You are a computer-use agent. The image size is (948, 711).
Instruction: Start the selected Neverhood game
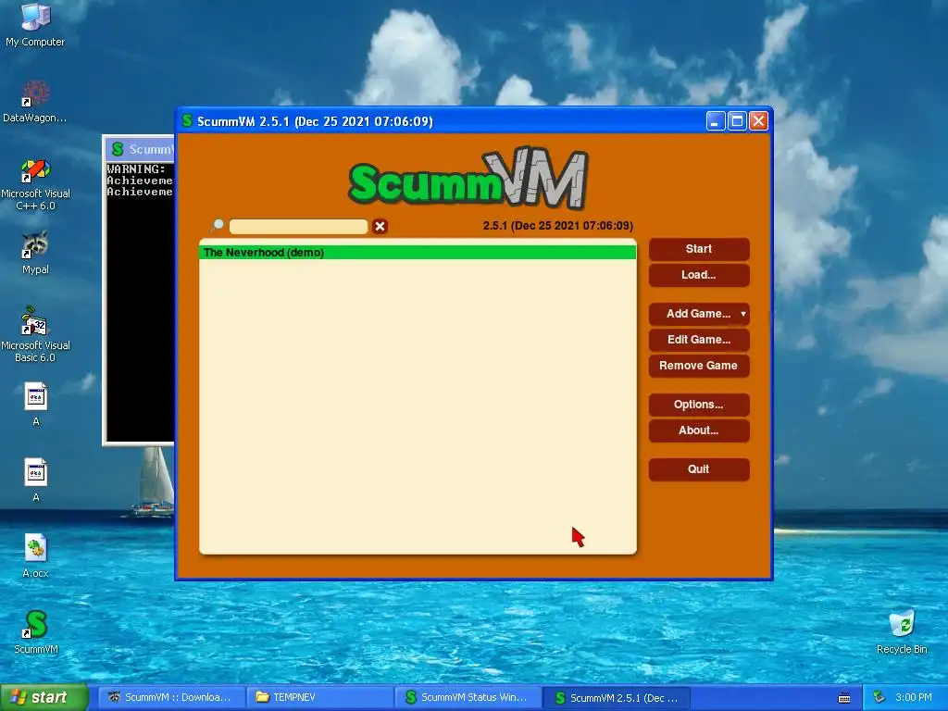tap(699, 249)
